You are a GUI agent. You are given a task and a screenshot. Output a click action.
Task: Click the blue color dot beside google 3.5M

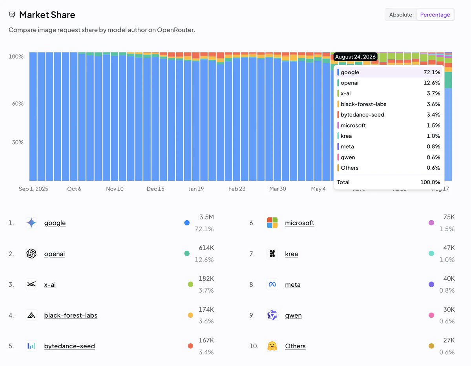click(x=187, y=223)
